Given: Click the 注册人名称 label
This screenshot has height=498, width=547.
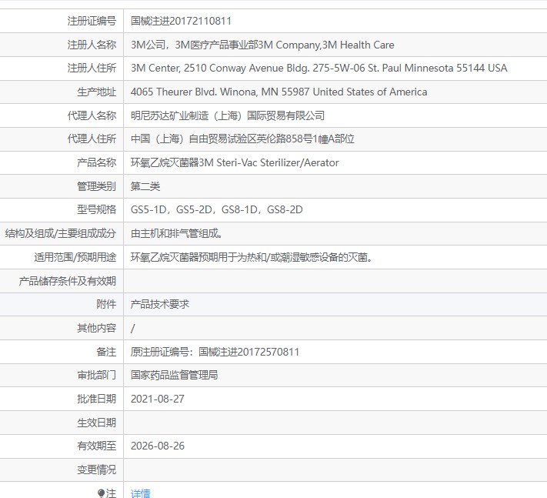Looking at the screenshot, I should [x=92, y=45].
